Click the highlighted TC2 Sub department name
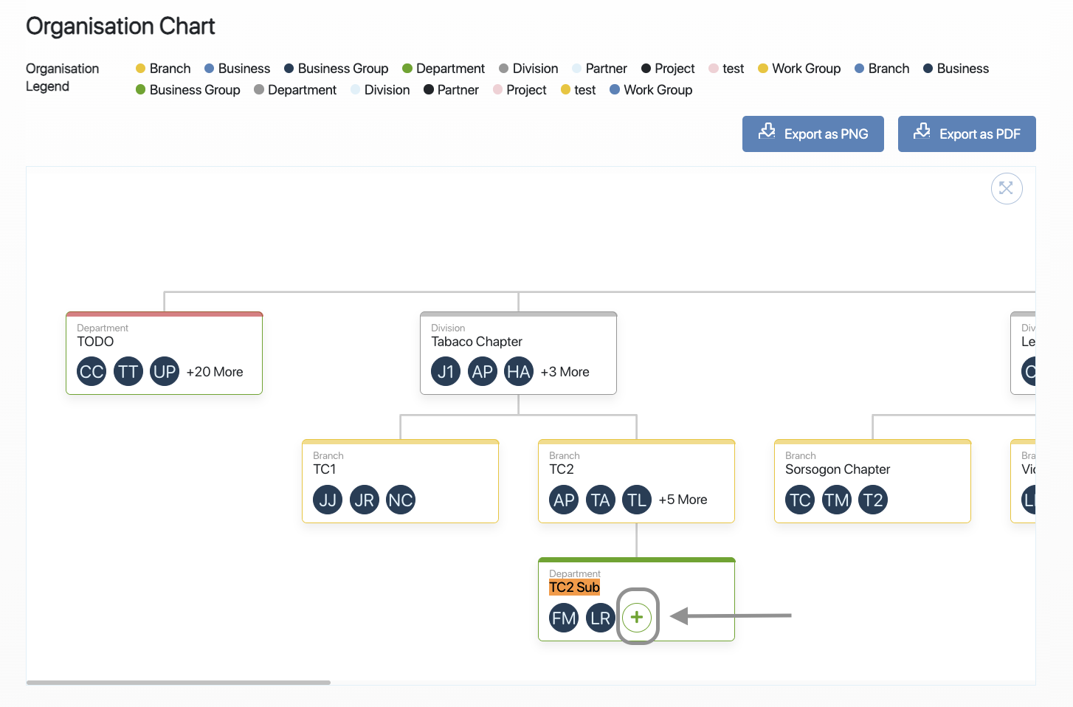The height and width of the screenshot is (707, 1073). (574, 587)
